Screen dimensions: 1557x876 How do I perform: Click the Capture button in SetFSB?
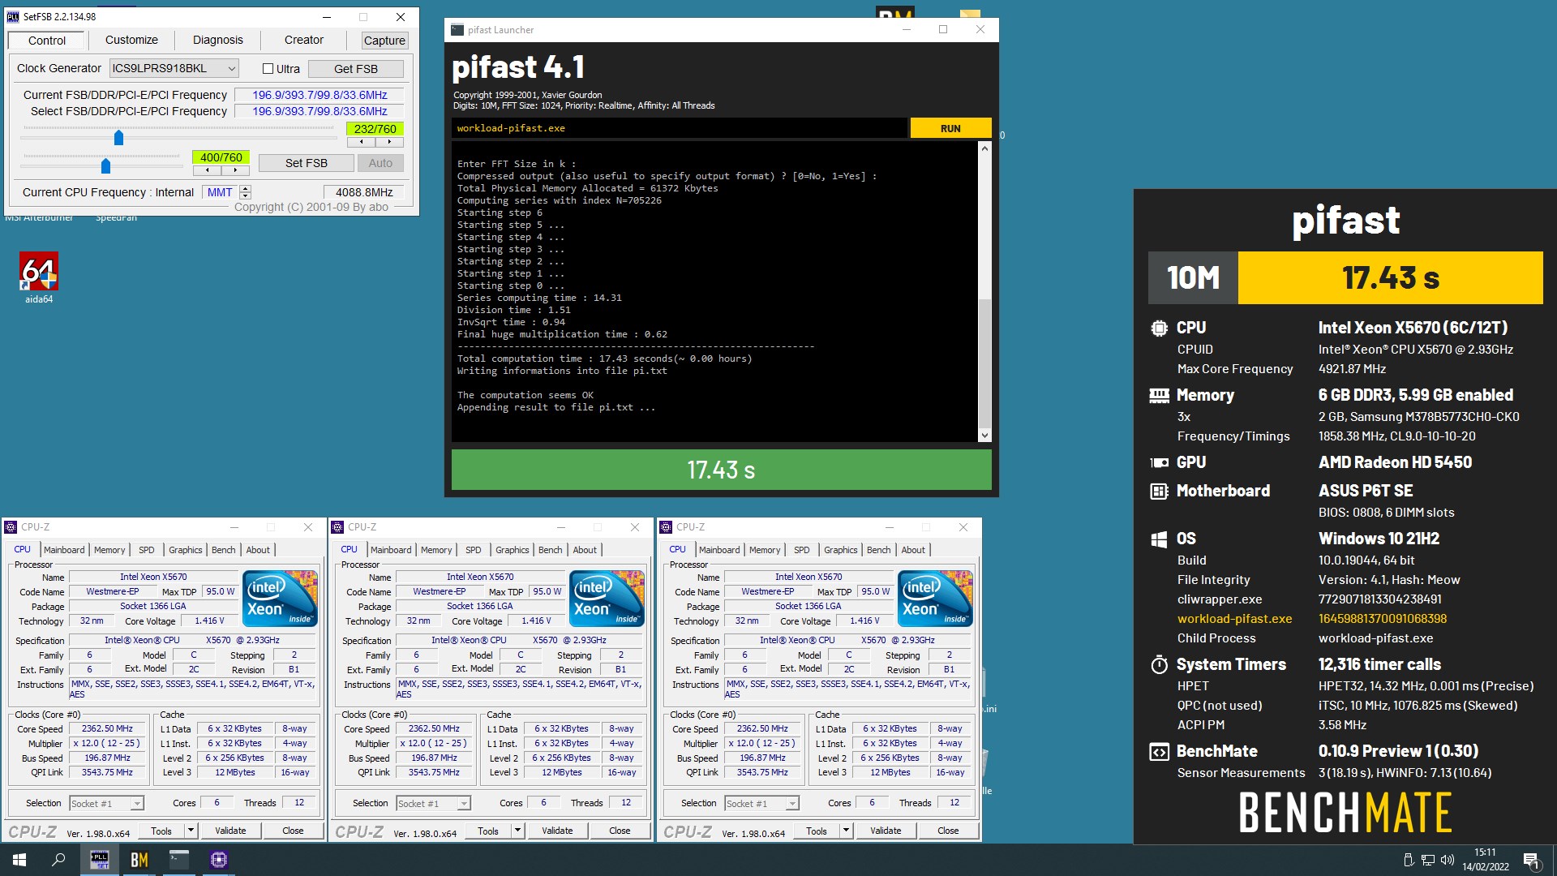tap(384, 41)
